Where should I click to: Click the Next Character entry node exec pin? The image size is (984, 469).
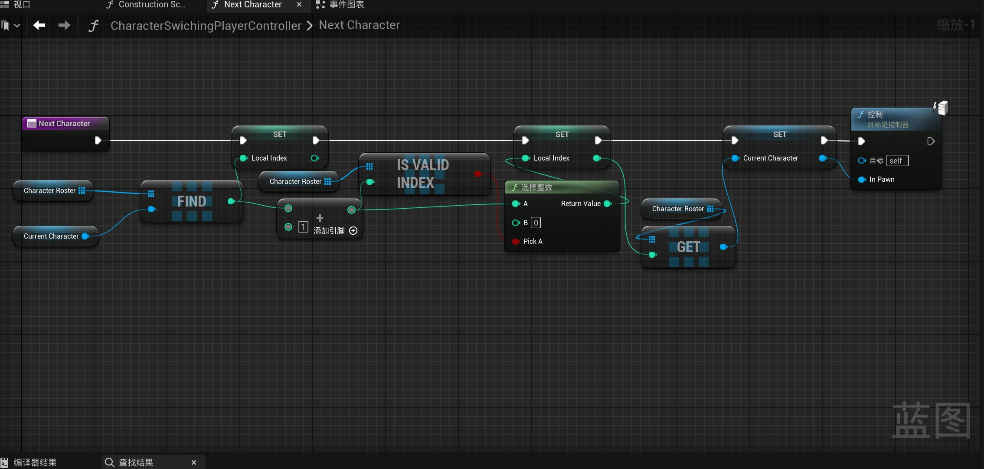coord(98,140)
